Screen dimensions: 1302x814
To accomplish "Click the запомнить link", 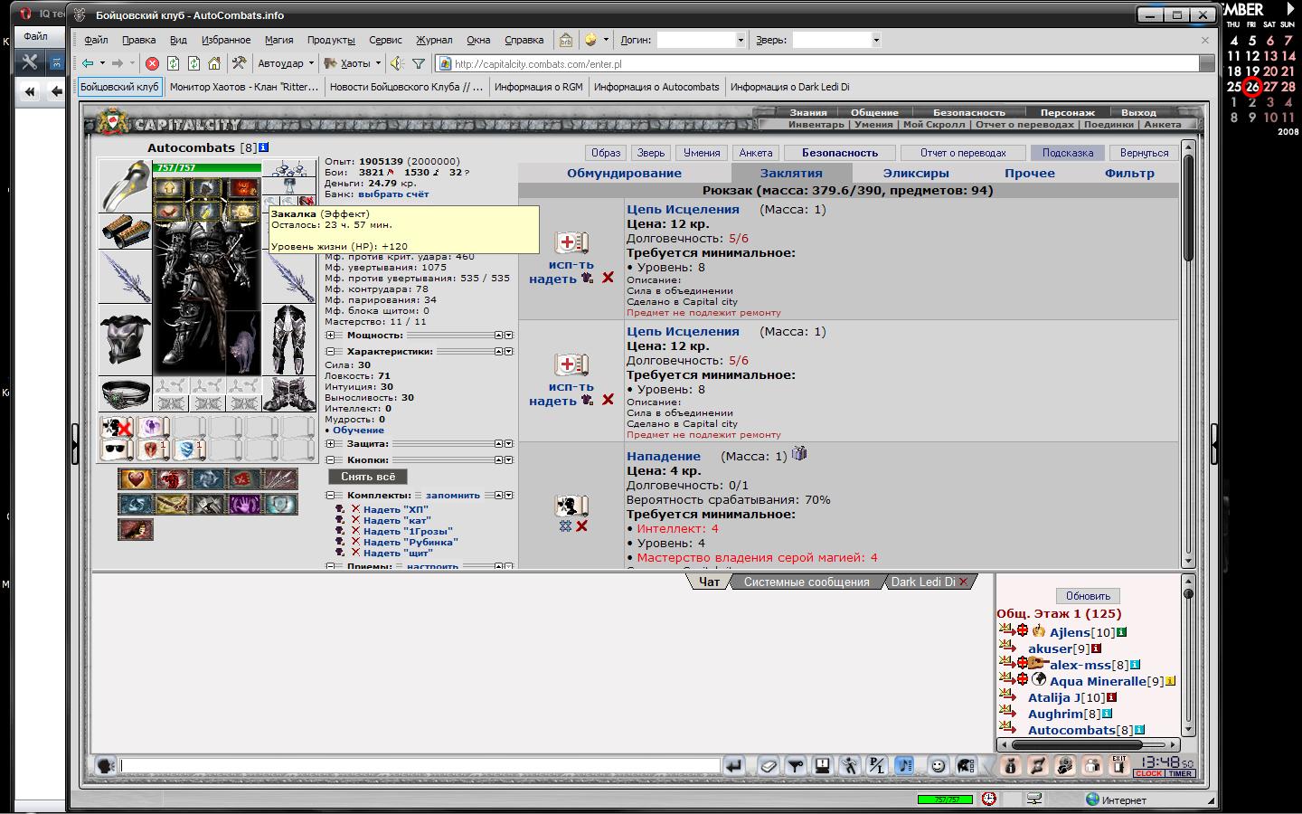I will (452, 496).
